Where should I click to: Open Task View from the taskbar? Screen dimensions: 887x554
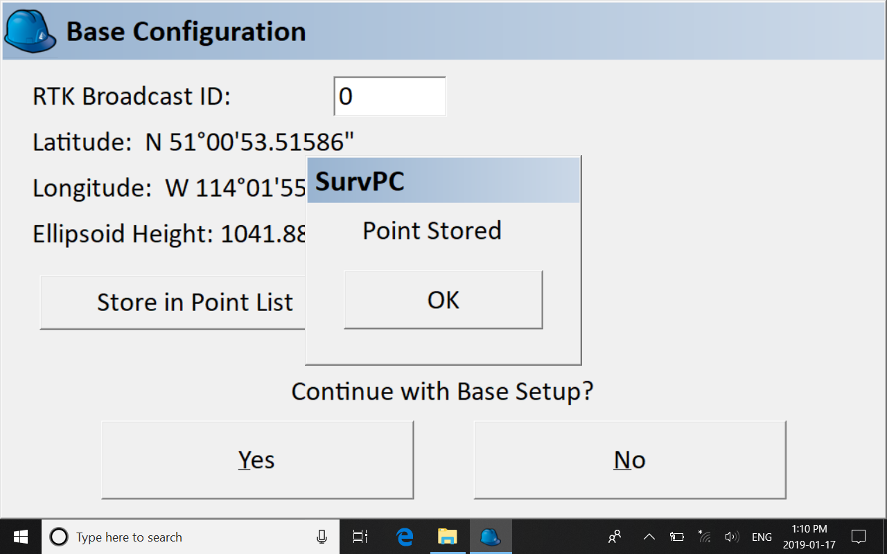tap(360, 537)
